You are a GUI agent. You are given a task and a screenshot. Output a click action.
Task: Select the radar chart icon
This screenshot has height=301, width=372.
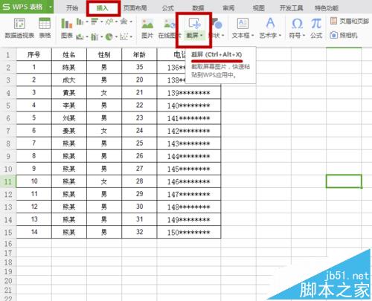pyautogui.click(x=124, y=22)
